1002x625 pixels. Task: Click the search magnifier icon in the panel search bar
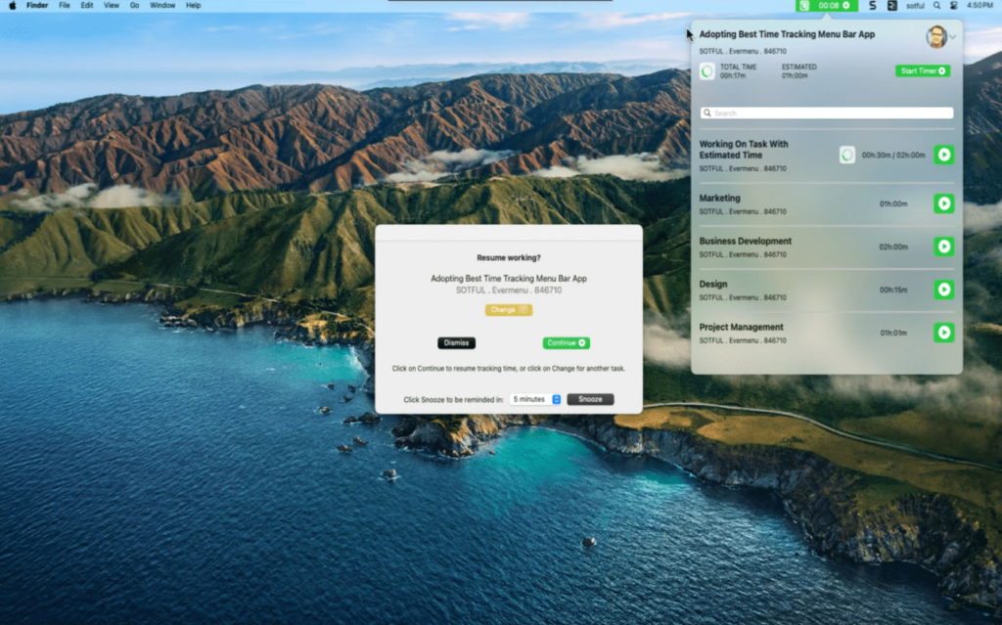point(707,112)
